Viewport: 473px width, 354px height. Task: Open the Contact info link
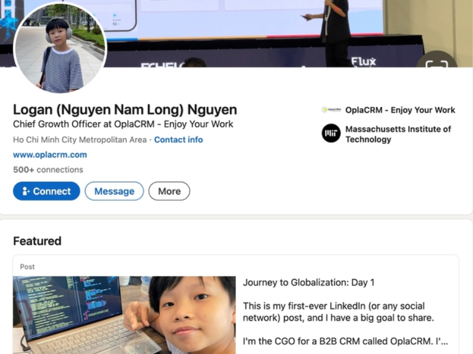pos(179,140)
